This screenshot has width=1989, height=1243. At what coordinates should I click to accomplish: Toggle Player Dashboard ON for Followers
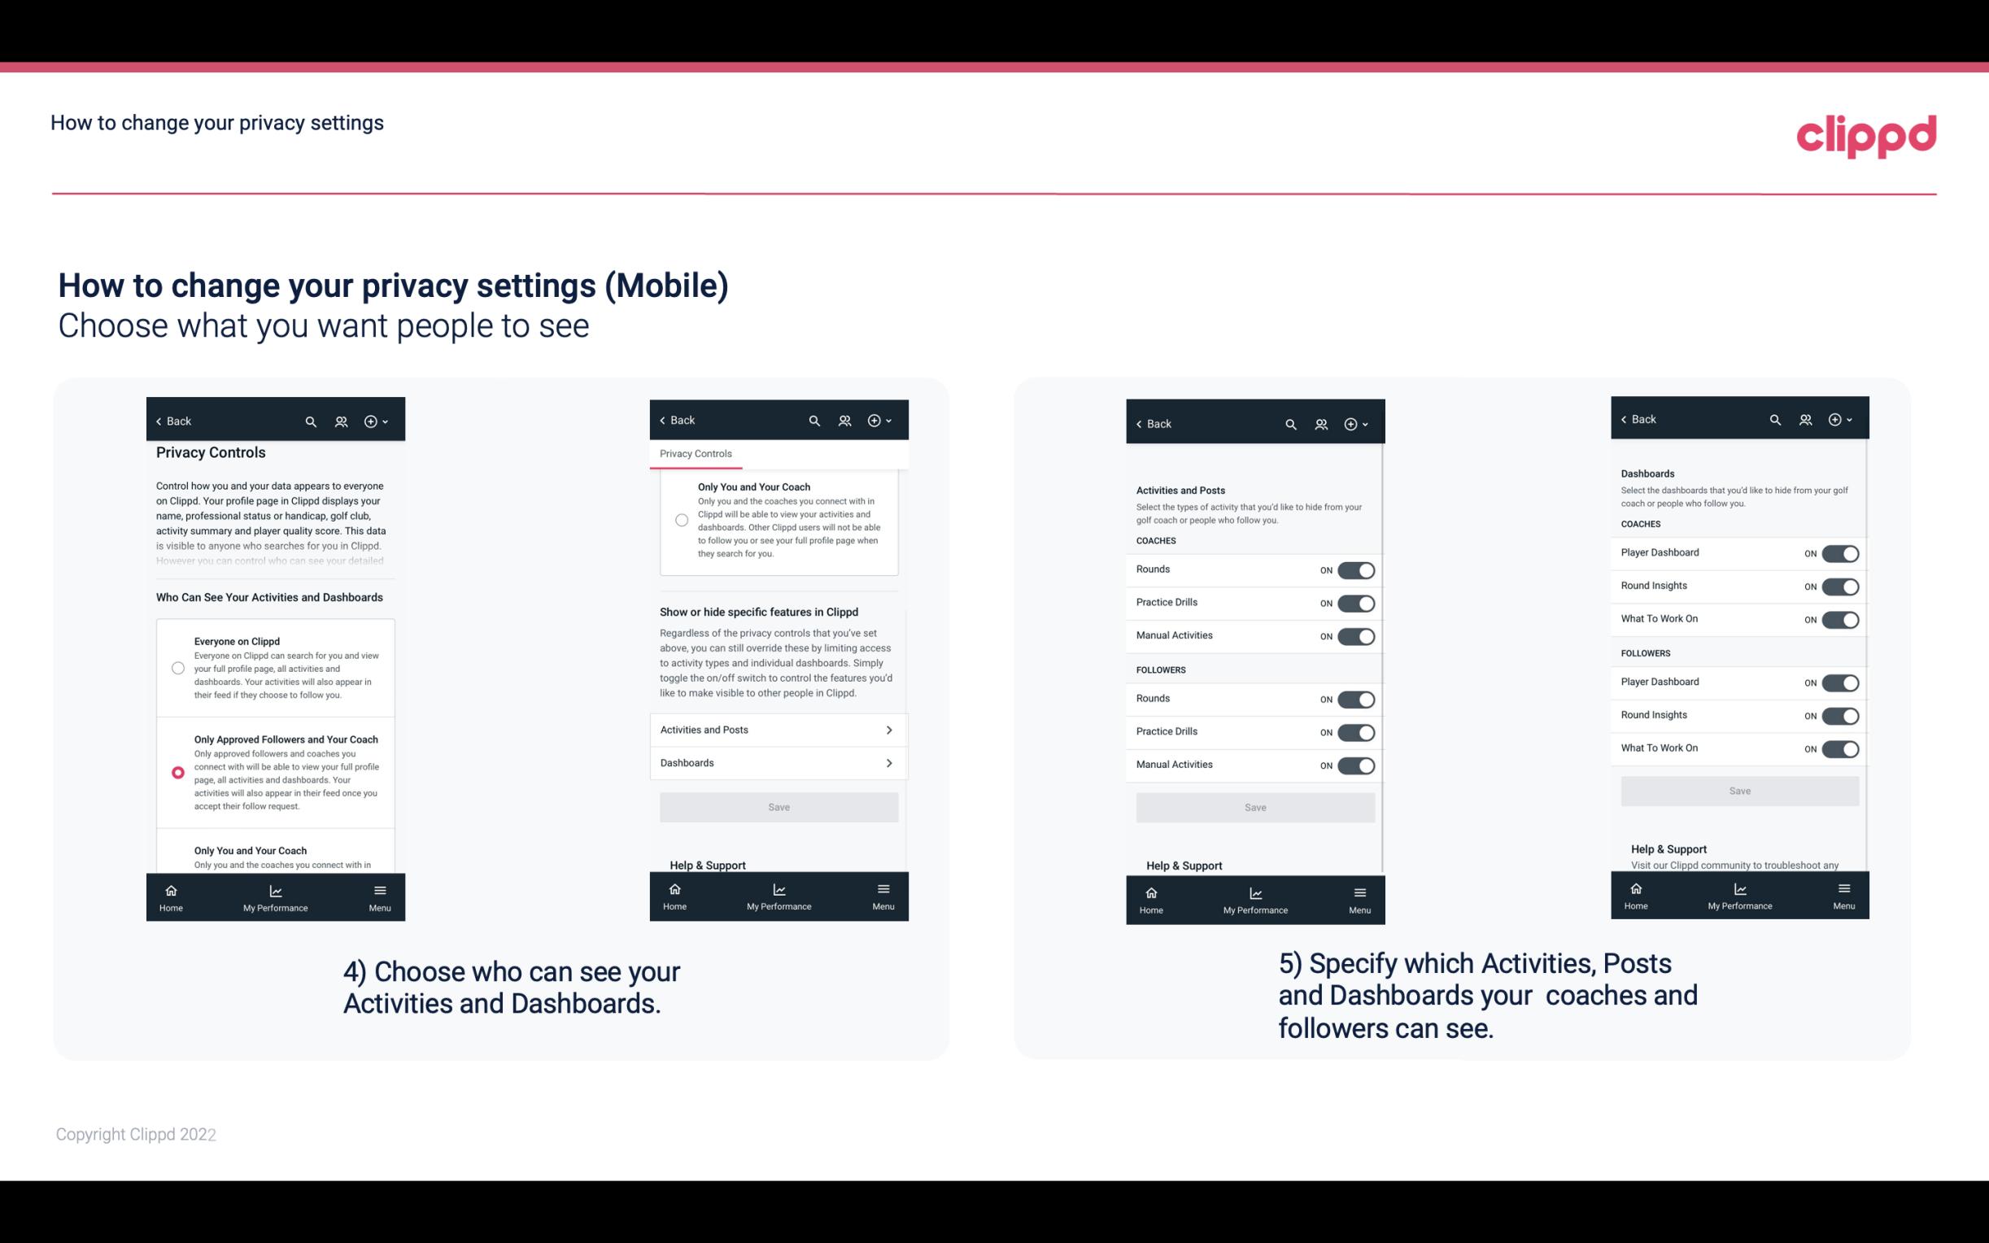coord(1839,682)
